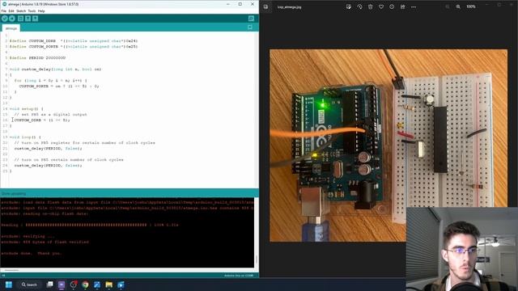This screenshot has width=518, height=291.
Task: Rotate the image in Photos
Action: tap(359, 6)
